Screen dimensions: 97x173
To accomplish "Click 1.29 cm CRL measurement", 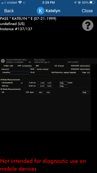I will pyautogui.click(x=32, y=83).
